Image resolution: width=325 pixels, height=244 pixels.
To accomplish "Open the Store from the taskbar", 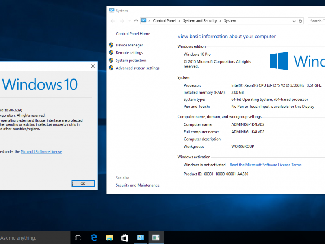I will coord(125,237).
